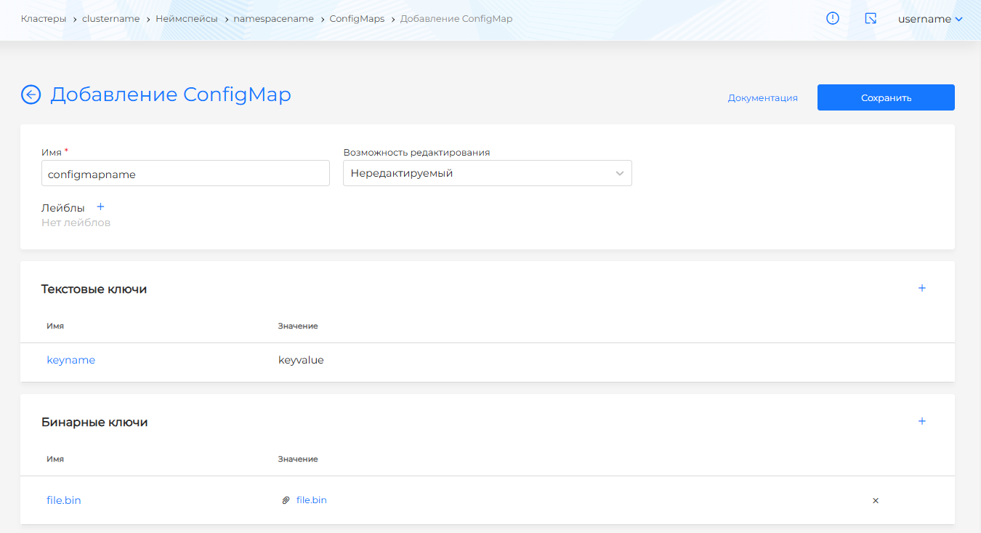Open 'Неймспейсы' breadcrumb item
This screenshot has width=981, height=533.
[186, 19]
